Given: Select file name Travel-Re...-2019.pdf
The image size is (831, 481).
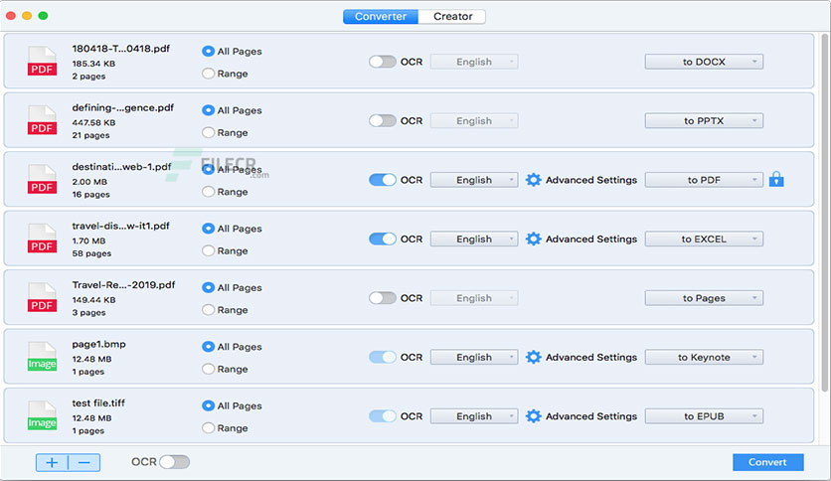Looking at the screenshot, I should [123, 285].
